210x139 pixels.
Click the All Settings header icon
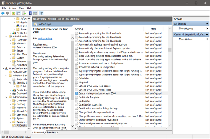(x=36, y=24)
